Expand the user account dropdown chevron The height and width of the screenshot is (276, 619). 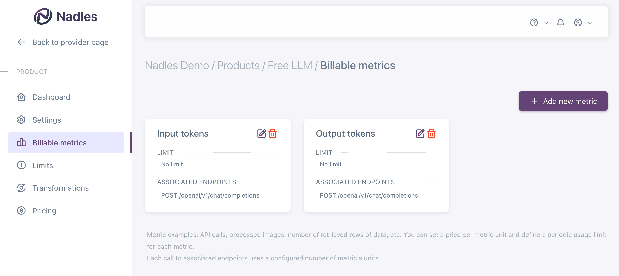(x=590, y=23)
